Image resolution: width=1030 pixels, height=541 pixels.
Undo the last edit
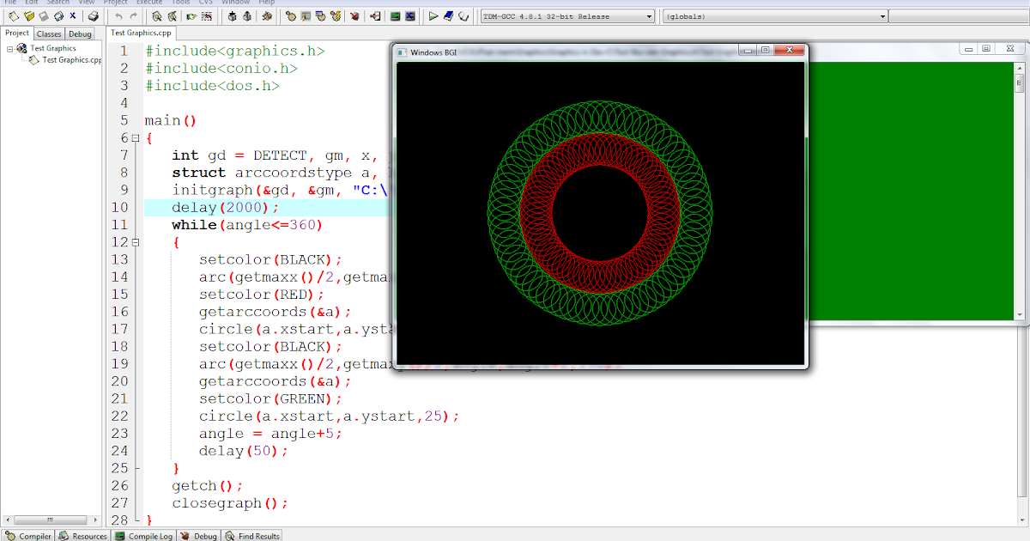click(x=118, y=15)
